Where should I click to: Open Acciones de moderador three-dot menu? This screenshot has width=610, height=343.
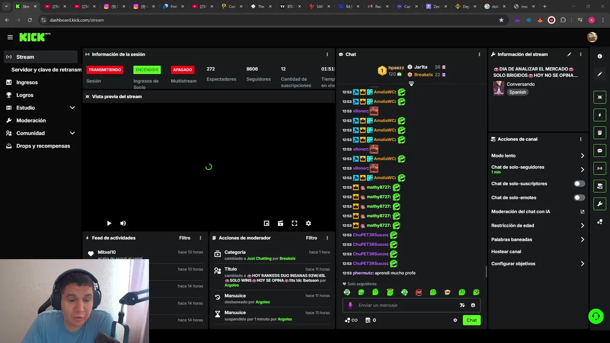coord(327,238)
